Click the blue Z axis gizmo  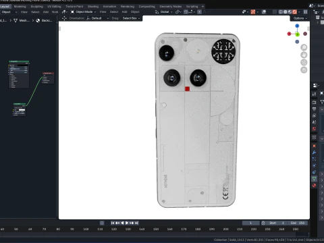coord(297,26)
